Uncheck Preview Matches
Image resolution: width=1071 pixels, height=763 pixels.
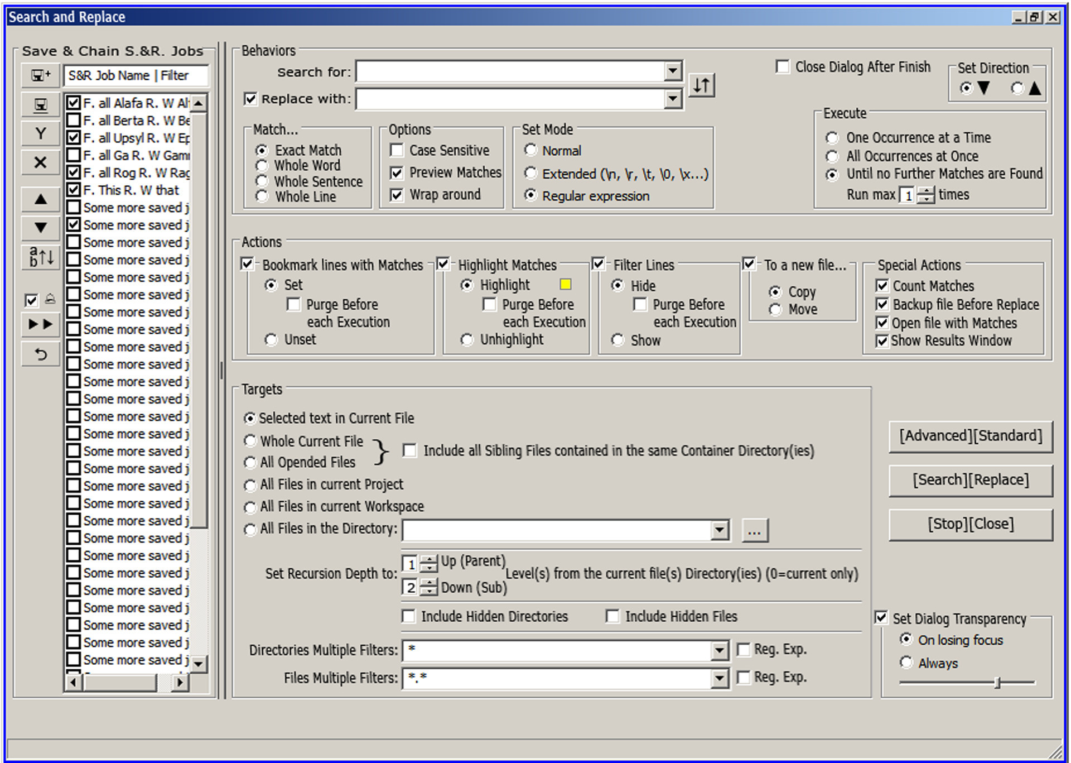click(397, 173)
